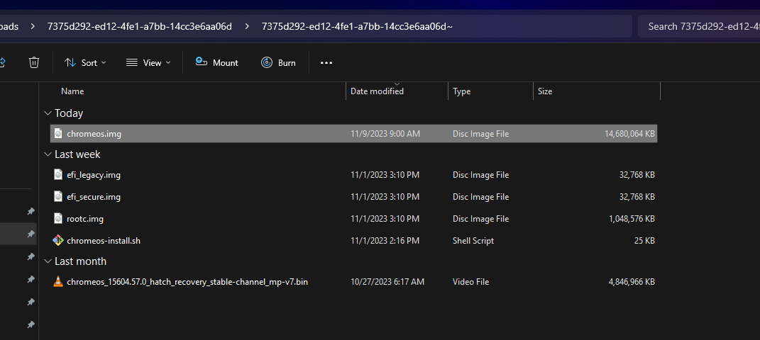Click the Delete trash can icon
Viewport: 760px width, 340px height.
coord(33,62)
